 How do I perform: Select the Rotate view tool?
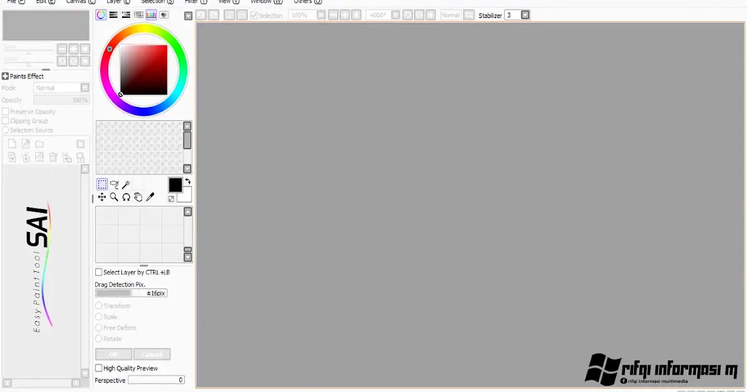pos(126,197)
